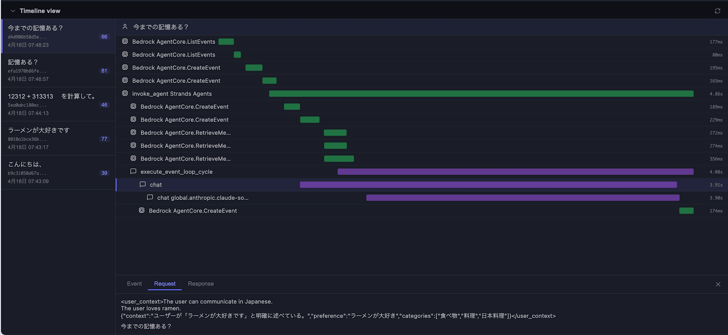
Task: Click the user icon beside trace title
Action: coord(125,27)
